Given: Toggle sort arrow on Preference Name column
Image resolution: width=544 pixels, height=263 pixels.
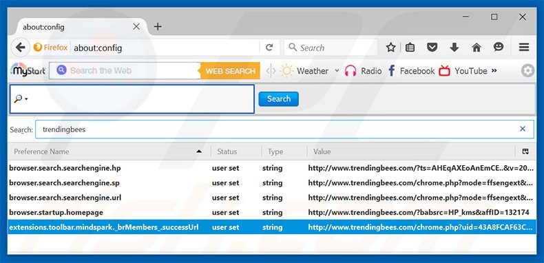Looking at the screenshot, I should pos(199,151).
